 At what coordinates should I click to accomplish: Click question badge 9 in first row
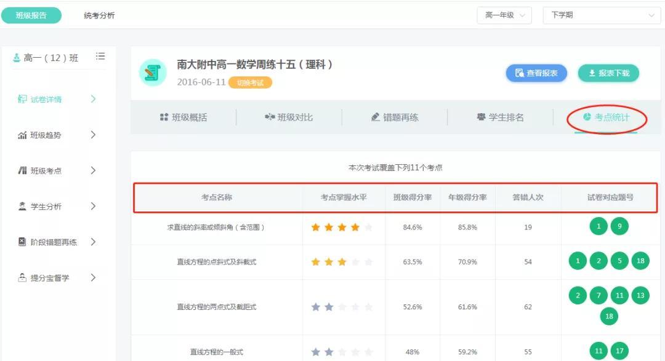pyautogui.click(x=619, y=227)
